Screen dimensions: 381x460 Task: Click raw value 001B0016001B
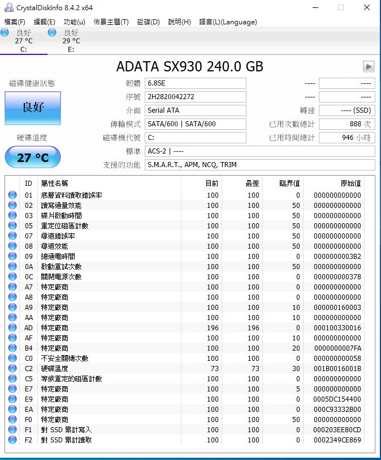[337, 368]
